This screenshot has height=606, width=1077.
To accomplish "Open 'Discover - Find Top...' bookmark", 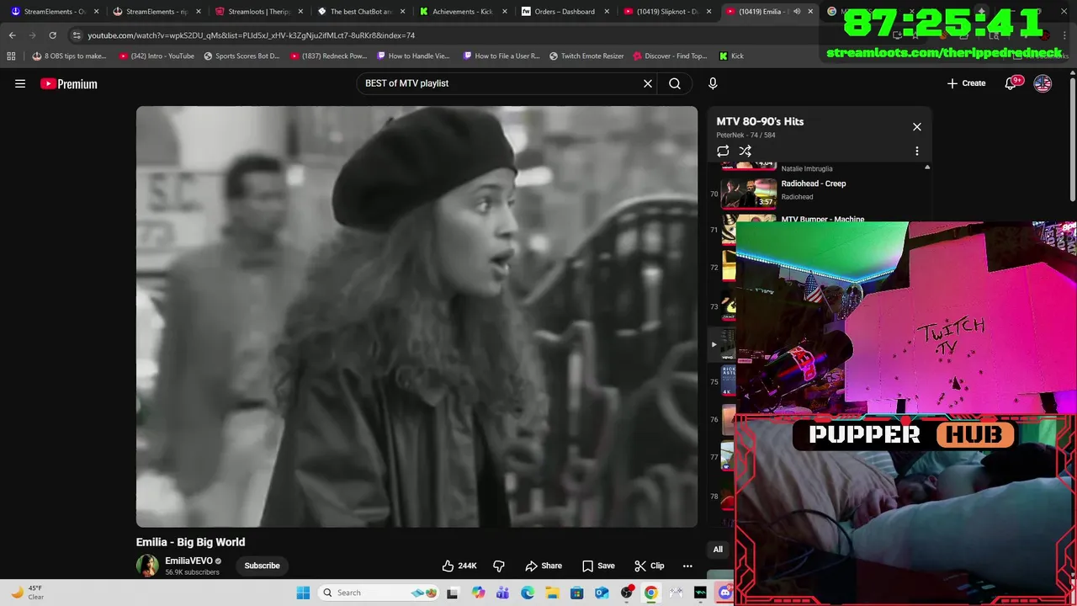I will (670, 56).
